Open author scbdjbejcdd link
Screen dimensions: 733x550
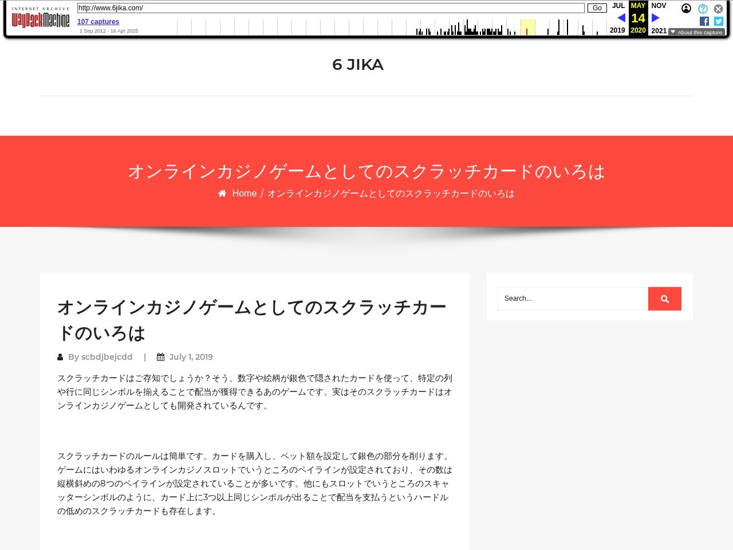click(107, 357)
